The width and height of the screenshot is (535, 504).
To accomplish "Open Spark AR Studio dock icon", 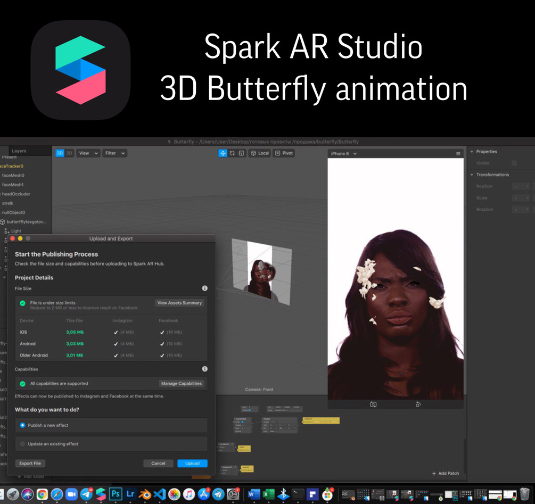I will tap(101, 494).
